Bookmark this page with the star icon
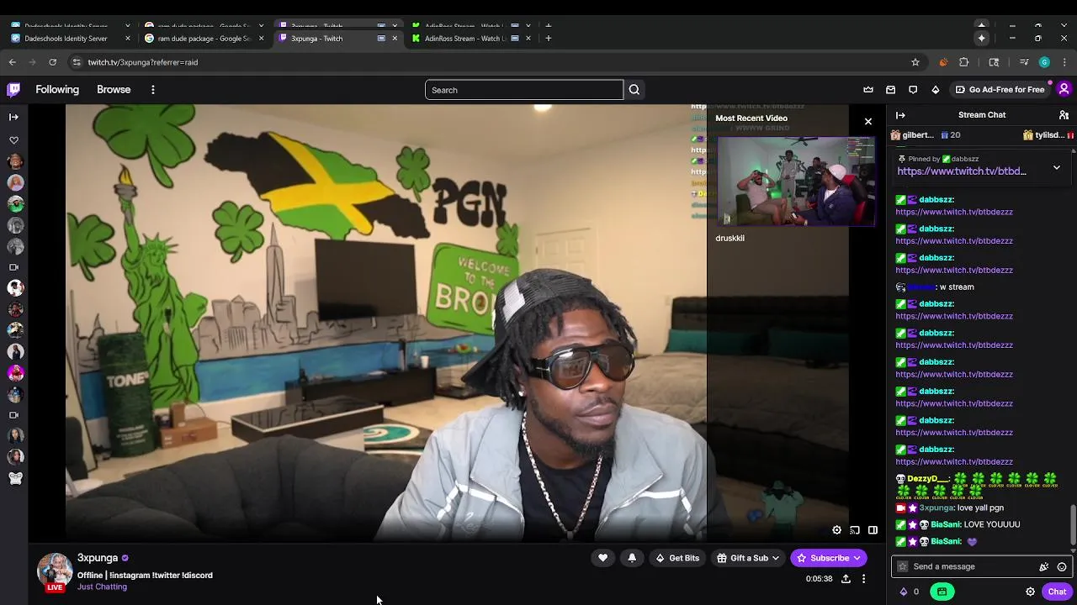The image size is (1077, 605). [x=915, y=62]
